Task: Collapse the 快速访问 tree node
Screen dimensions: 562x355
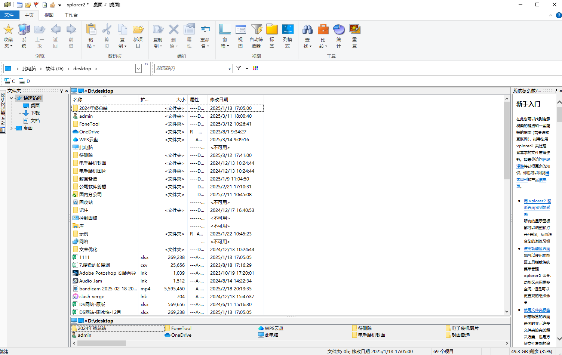Action: (x=12, y=98)
